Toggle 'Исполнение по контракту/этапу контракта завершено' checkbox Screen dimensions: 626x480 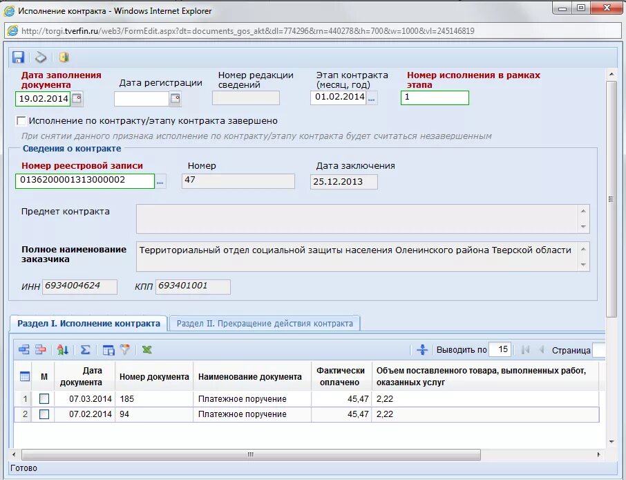point(21,121)
